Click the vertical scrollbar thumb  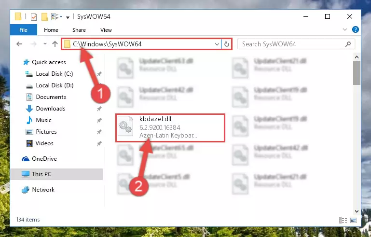point(357,73)
